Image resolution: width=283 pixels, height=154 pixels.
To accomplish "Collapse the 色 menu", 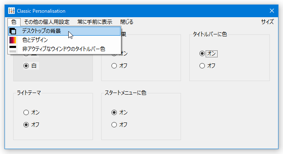I will point(14,22).
